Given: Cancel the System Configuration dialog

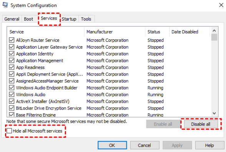Looking at the screenshot, I should 145,145.
